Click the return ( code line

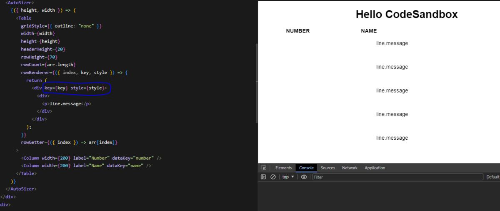click(x=37, y=80)
